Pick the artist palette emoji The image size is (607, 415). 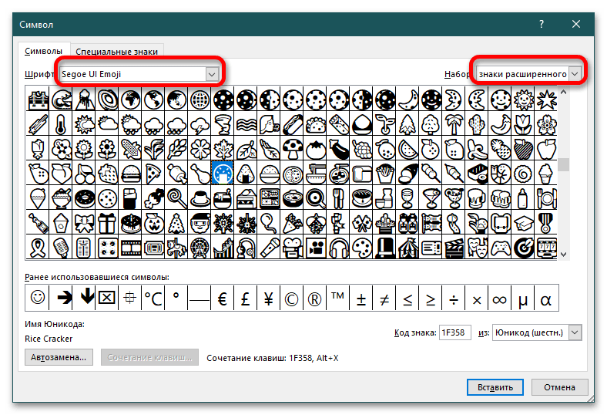361,247
